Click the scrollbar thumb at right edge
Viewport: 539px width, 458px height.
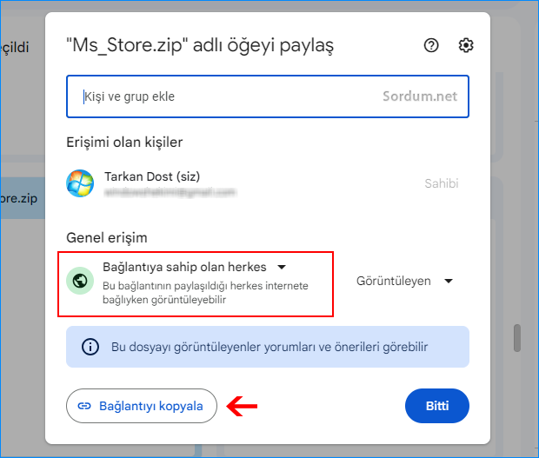(x=518, y=336)
